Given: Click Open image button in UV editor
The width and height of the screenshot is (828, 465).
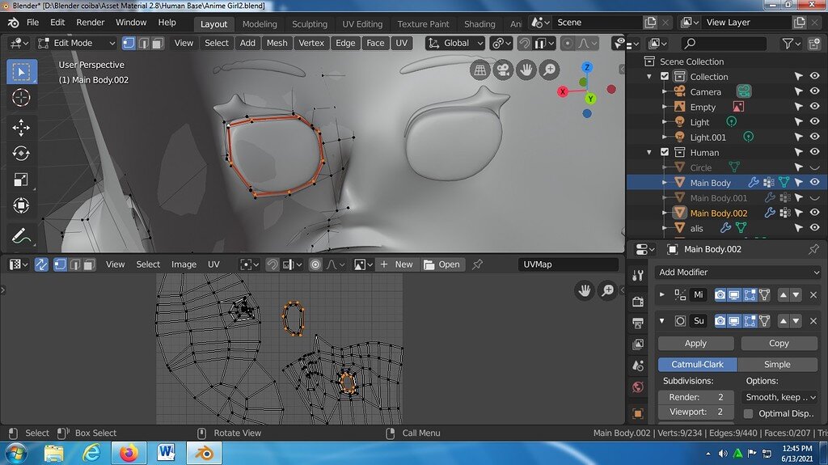Looking at the screenshot, I should click(x=442, y=264).
